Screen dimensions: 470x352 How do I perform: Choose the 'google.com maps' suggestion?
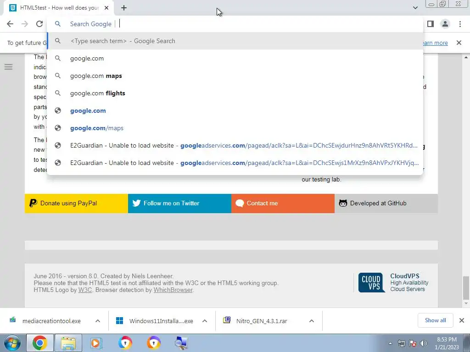coord(235,76)
